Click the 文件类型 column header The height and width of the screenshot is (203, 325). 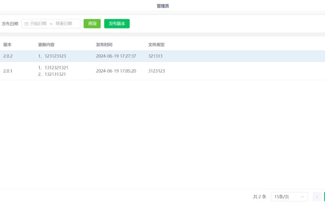156,45
